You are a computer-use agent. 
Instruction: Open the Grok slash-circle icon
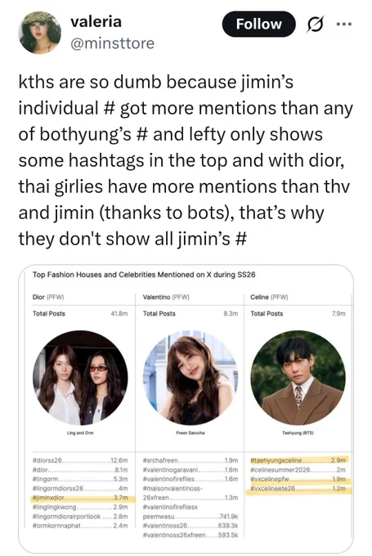click(315, 25)
